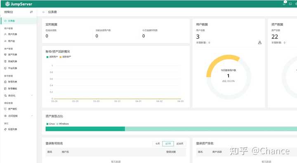Click the 资产授权 icon
This screenshot has height=163, width=297.
click(x=5, y=109)
